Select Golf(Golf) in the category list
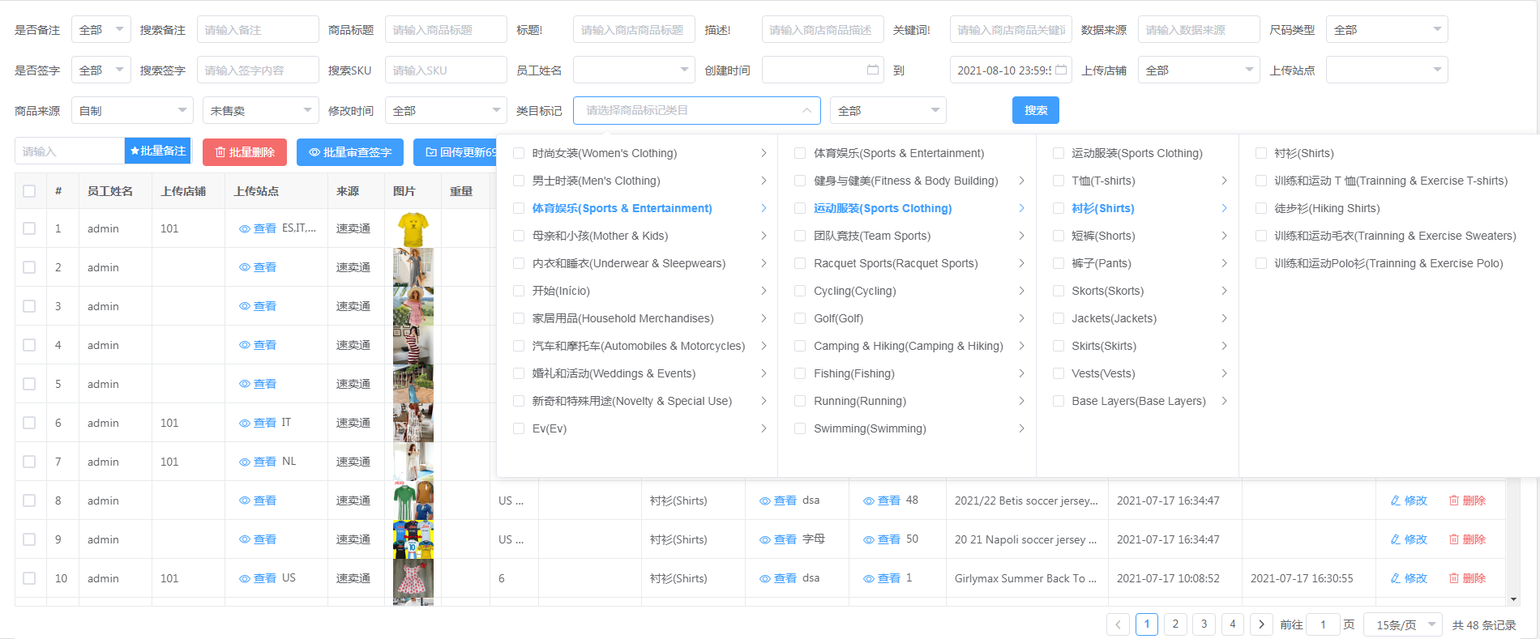Screen dimensions: 1540x639 pos(838,318)
